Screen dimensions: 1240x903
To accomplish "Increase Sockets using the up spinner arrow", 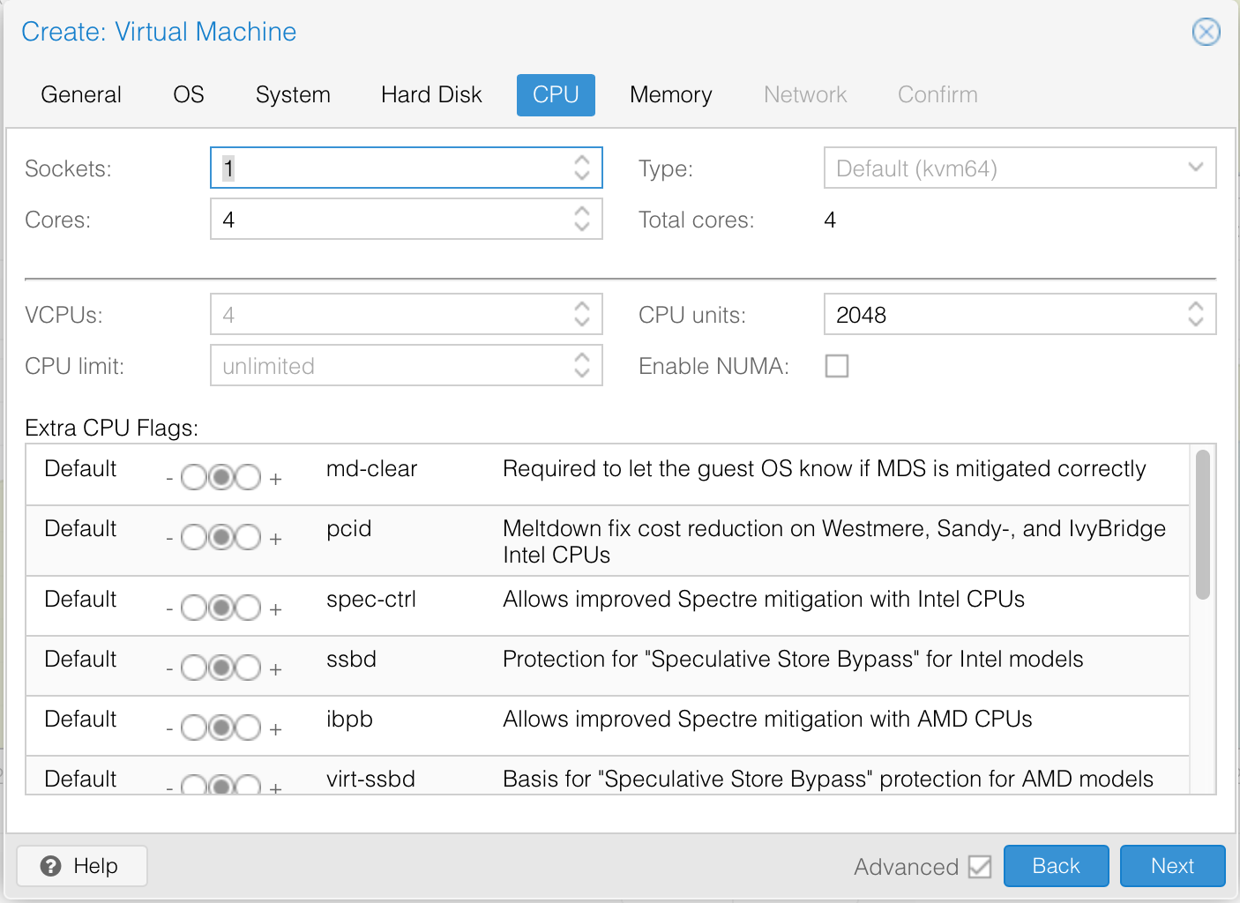I will [x=581, y=160].
